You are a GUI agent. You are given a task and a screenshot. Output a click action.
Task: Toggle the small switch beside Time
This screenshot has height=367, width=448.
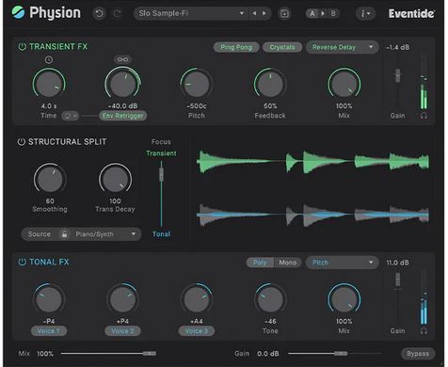tap(70, 116)
